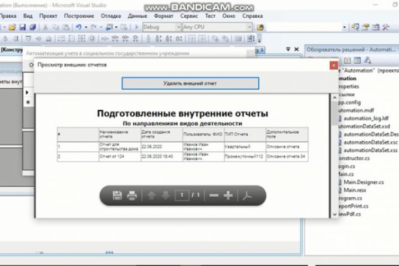Open the Данные menu
This screenshot has height=266, width=399.
(137, 16)
